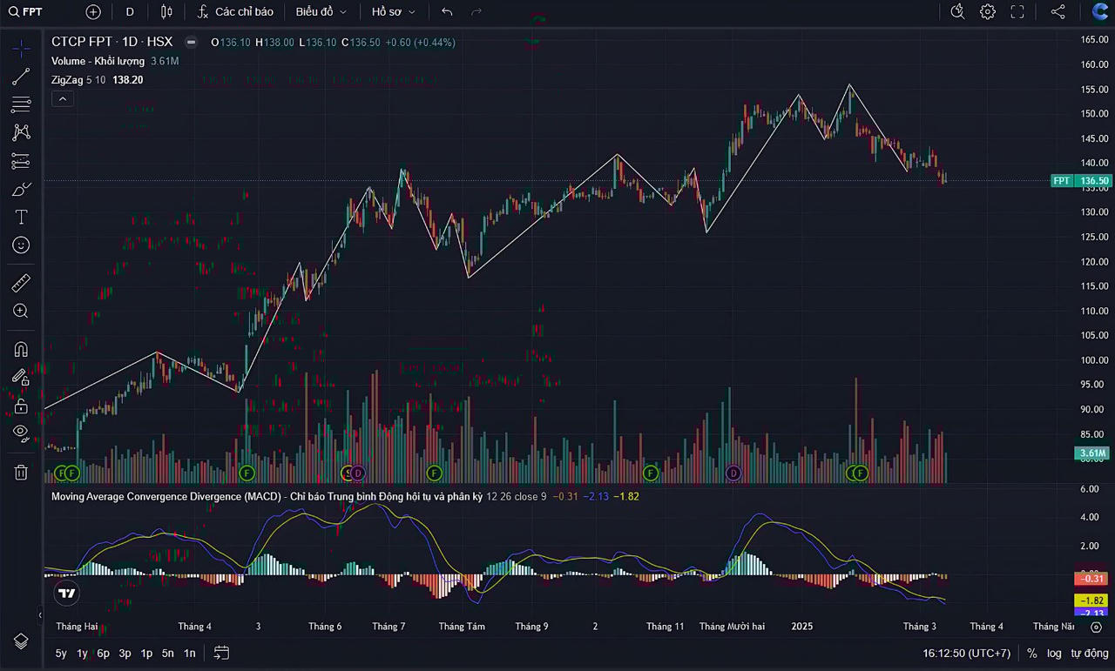1115x671 pixels.
Task: Toggle log scale on price axis
Action: point(1054,653)
